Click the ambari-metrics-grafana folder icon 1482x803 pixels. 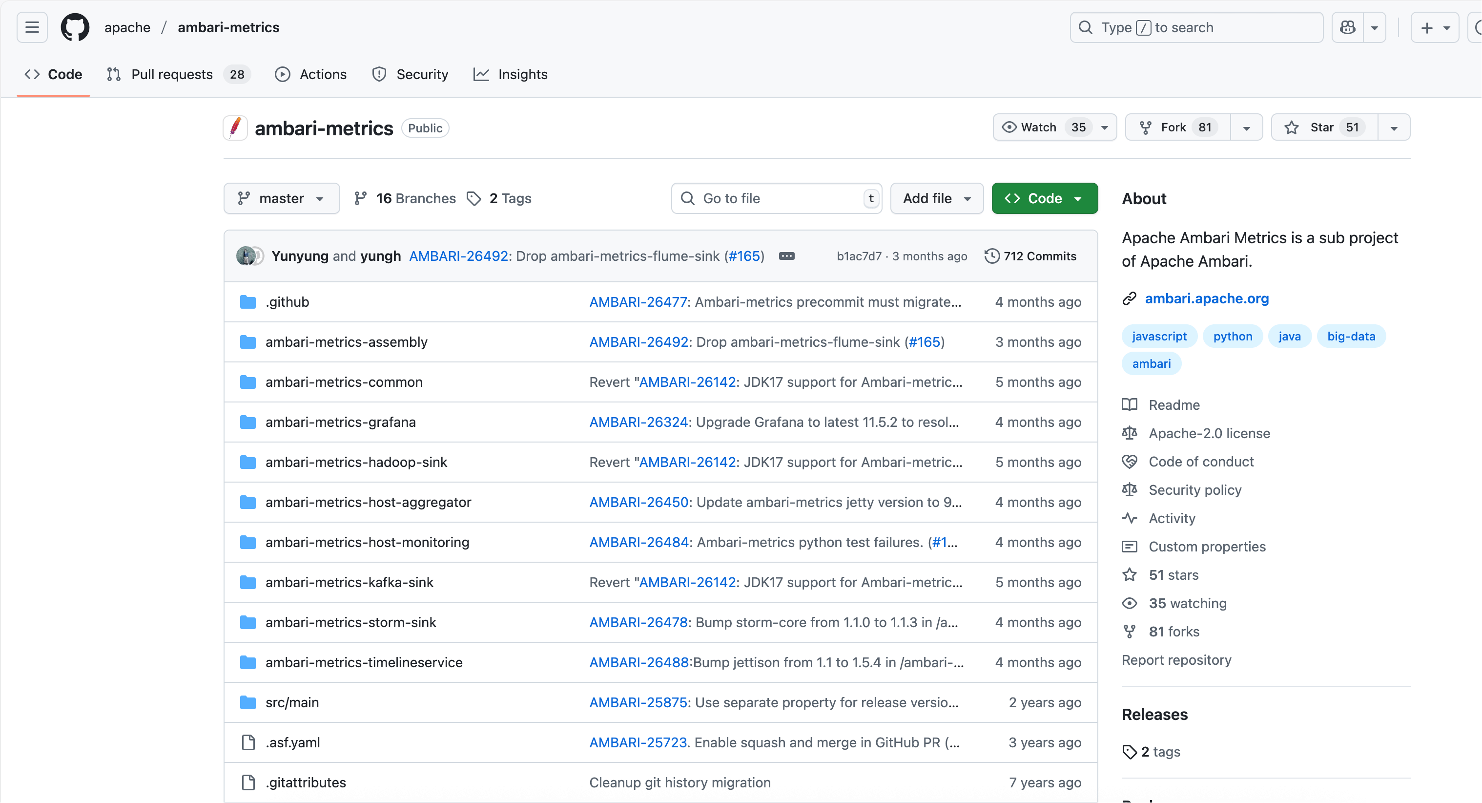[248, 422]
